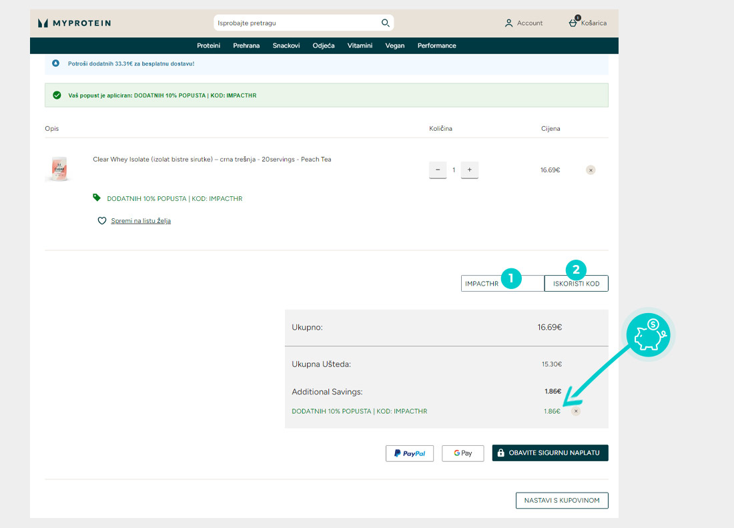
Task: Click the green 1.86€ discount amount
Action: [552, 411]
